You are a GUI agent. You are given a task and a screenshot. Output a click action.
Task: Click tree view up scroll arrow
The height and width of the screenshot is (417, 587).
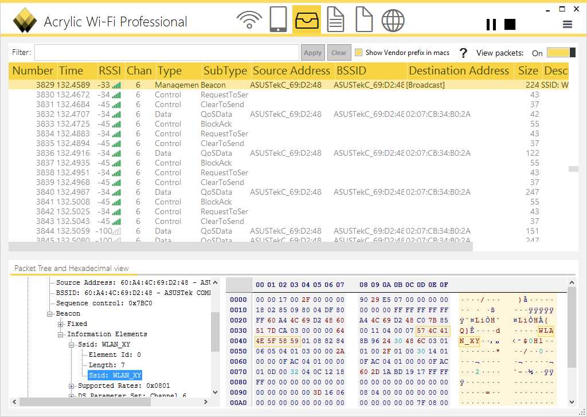tap(216, 282)
